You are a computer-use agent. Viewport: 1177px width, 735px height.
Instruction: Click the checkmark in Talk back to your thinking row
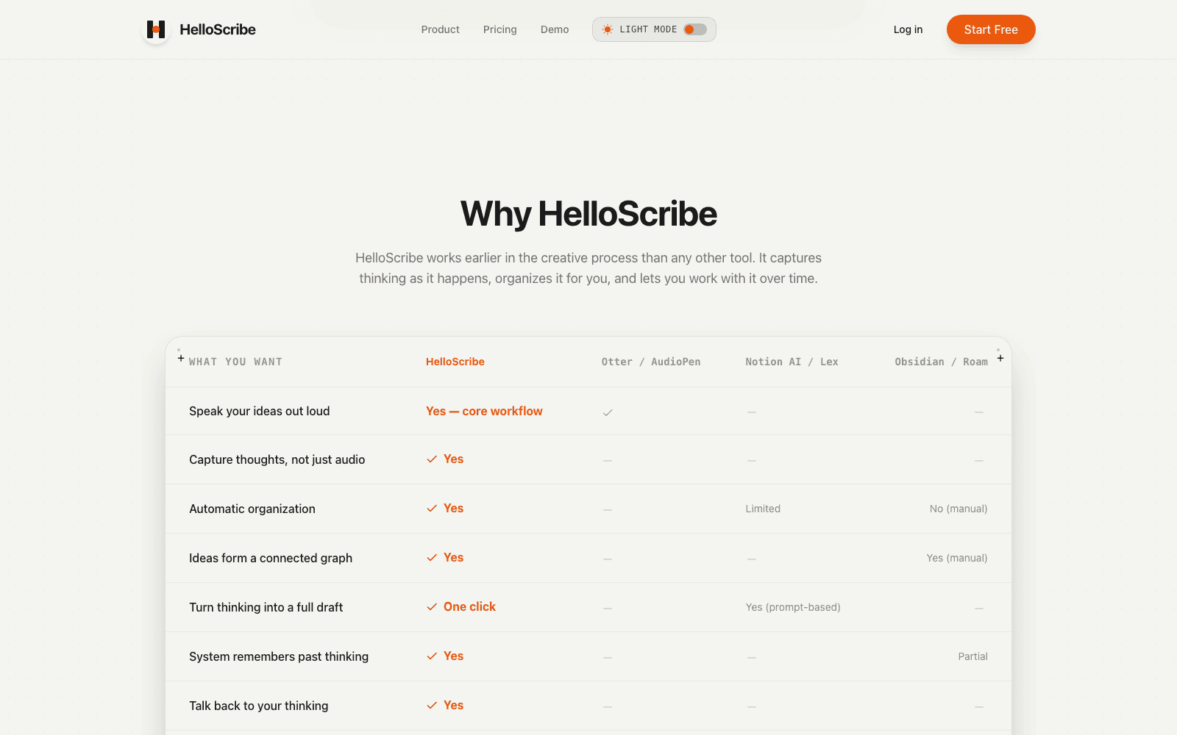432,706
